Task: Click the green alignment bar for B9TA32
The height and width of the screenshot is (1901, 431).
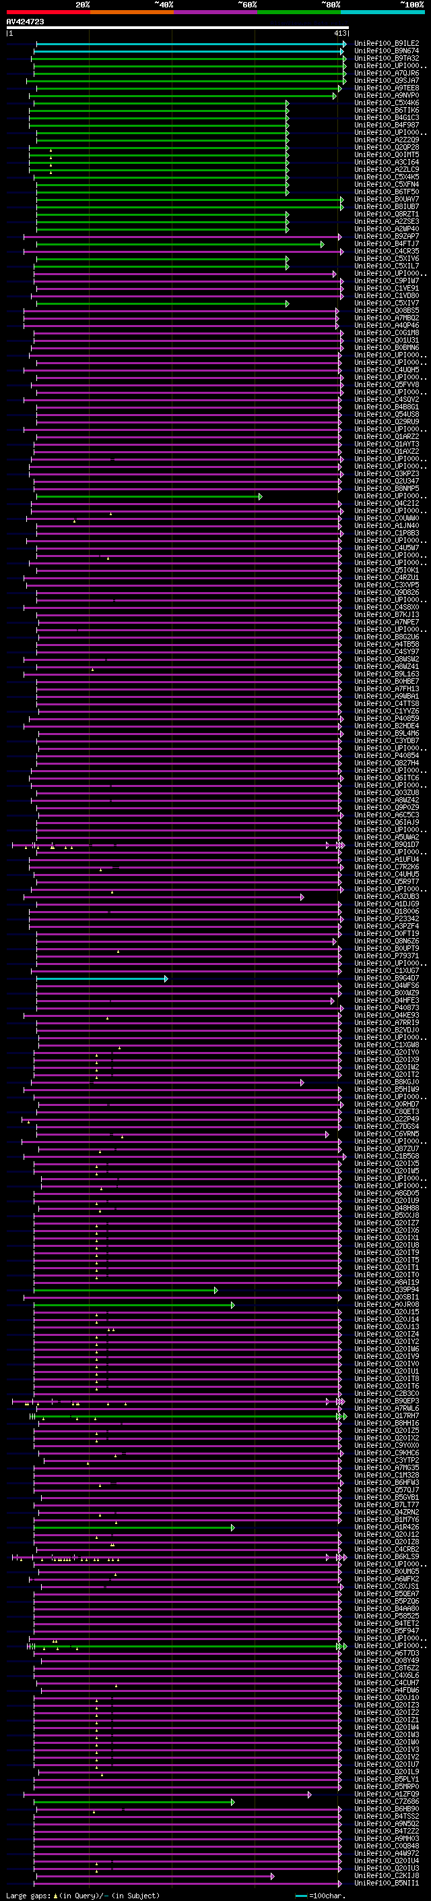Action: tap(190, 59)
